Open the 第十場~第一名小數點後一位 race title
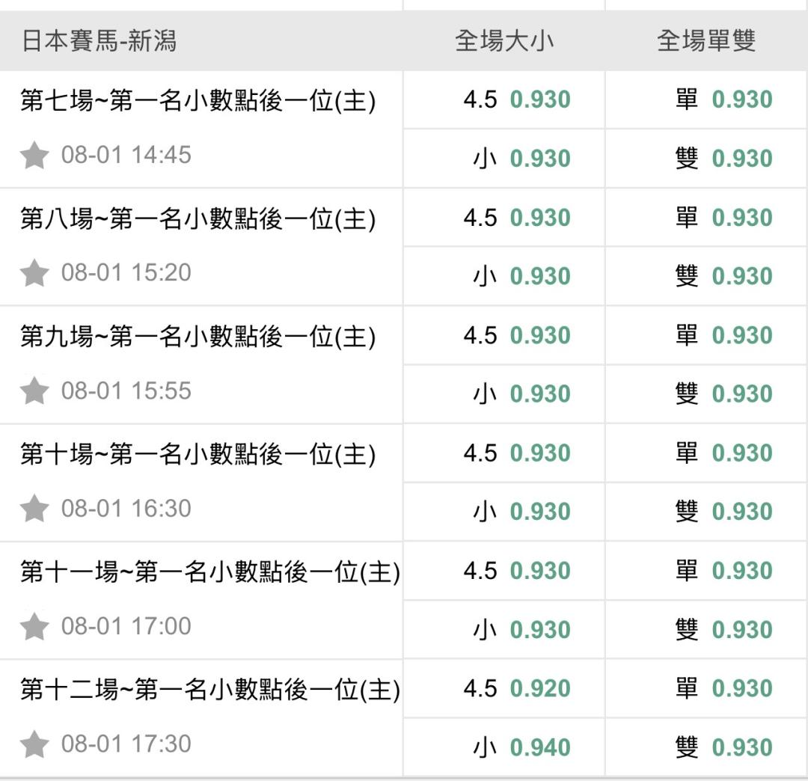 pyautogui.click(x=198, y=454)
